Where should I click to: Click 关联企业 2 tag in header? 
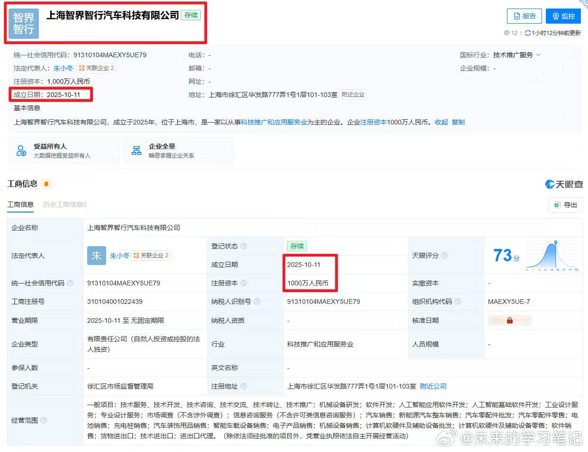point(97,68)
